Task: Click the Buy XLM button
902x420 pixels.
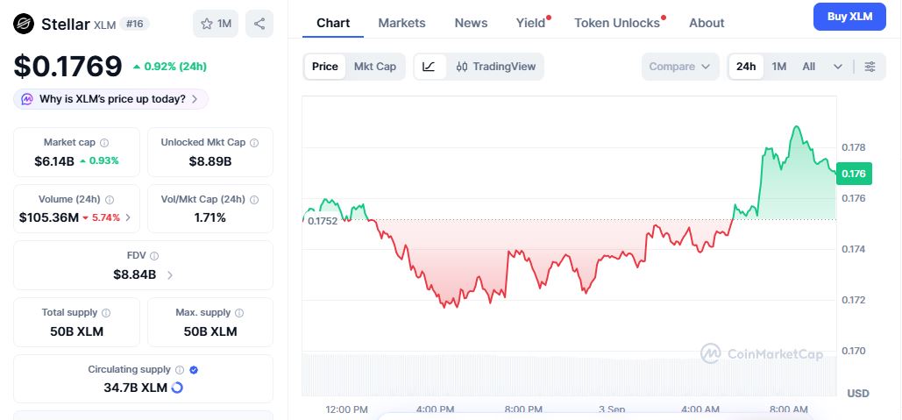Action: (x=849, y=17)
